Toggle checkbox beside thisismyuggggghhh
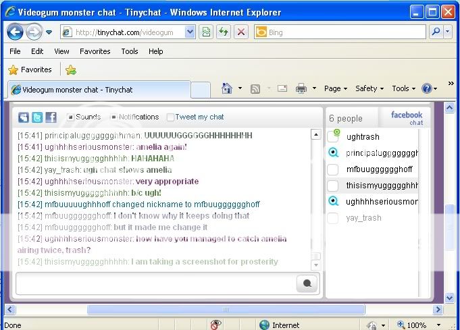Screen dimensions: 460x330 click(333, 186)
